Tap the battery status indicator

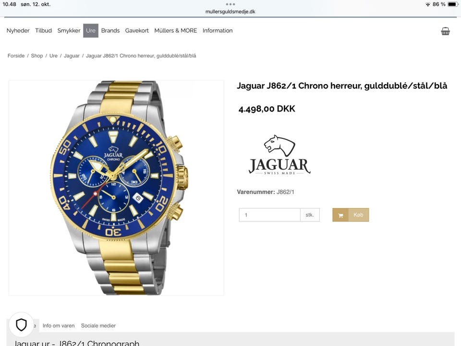click(452, 4)
